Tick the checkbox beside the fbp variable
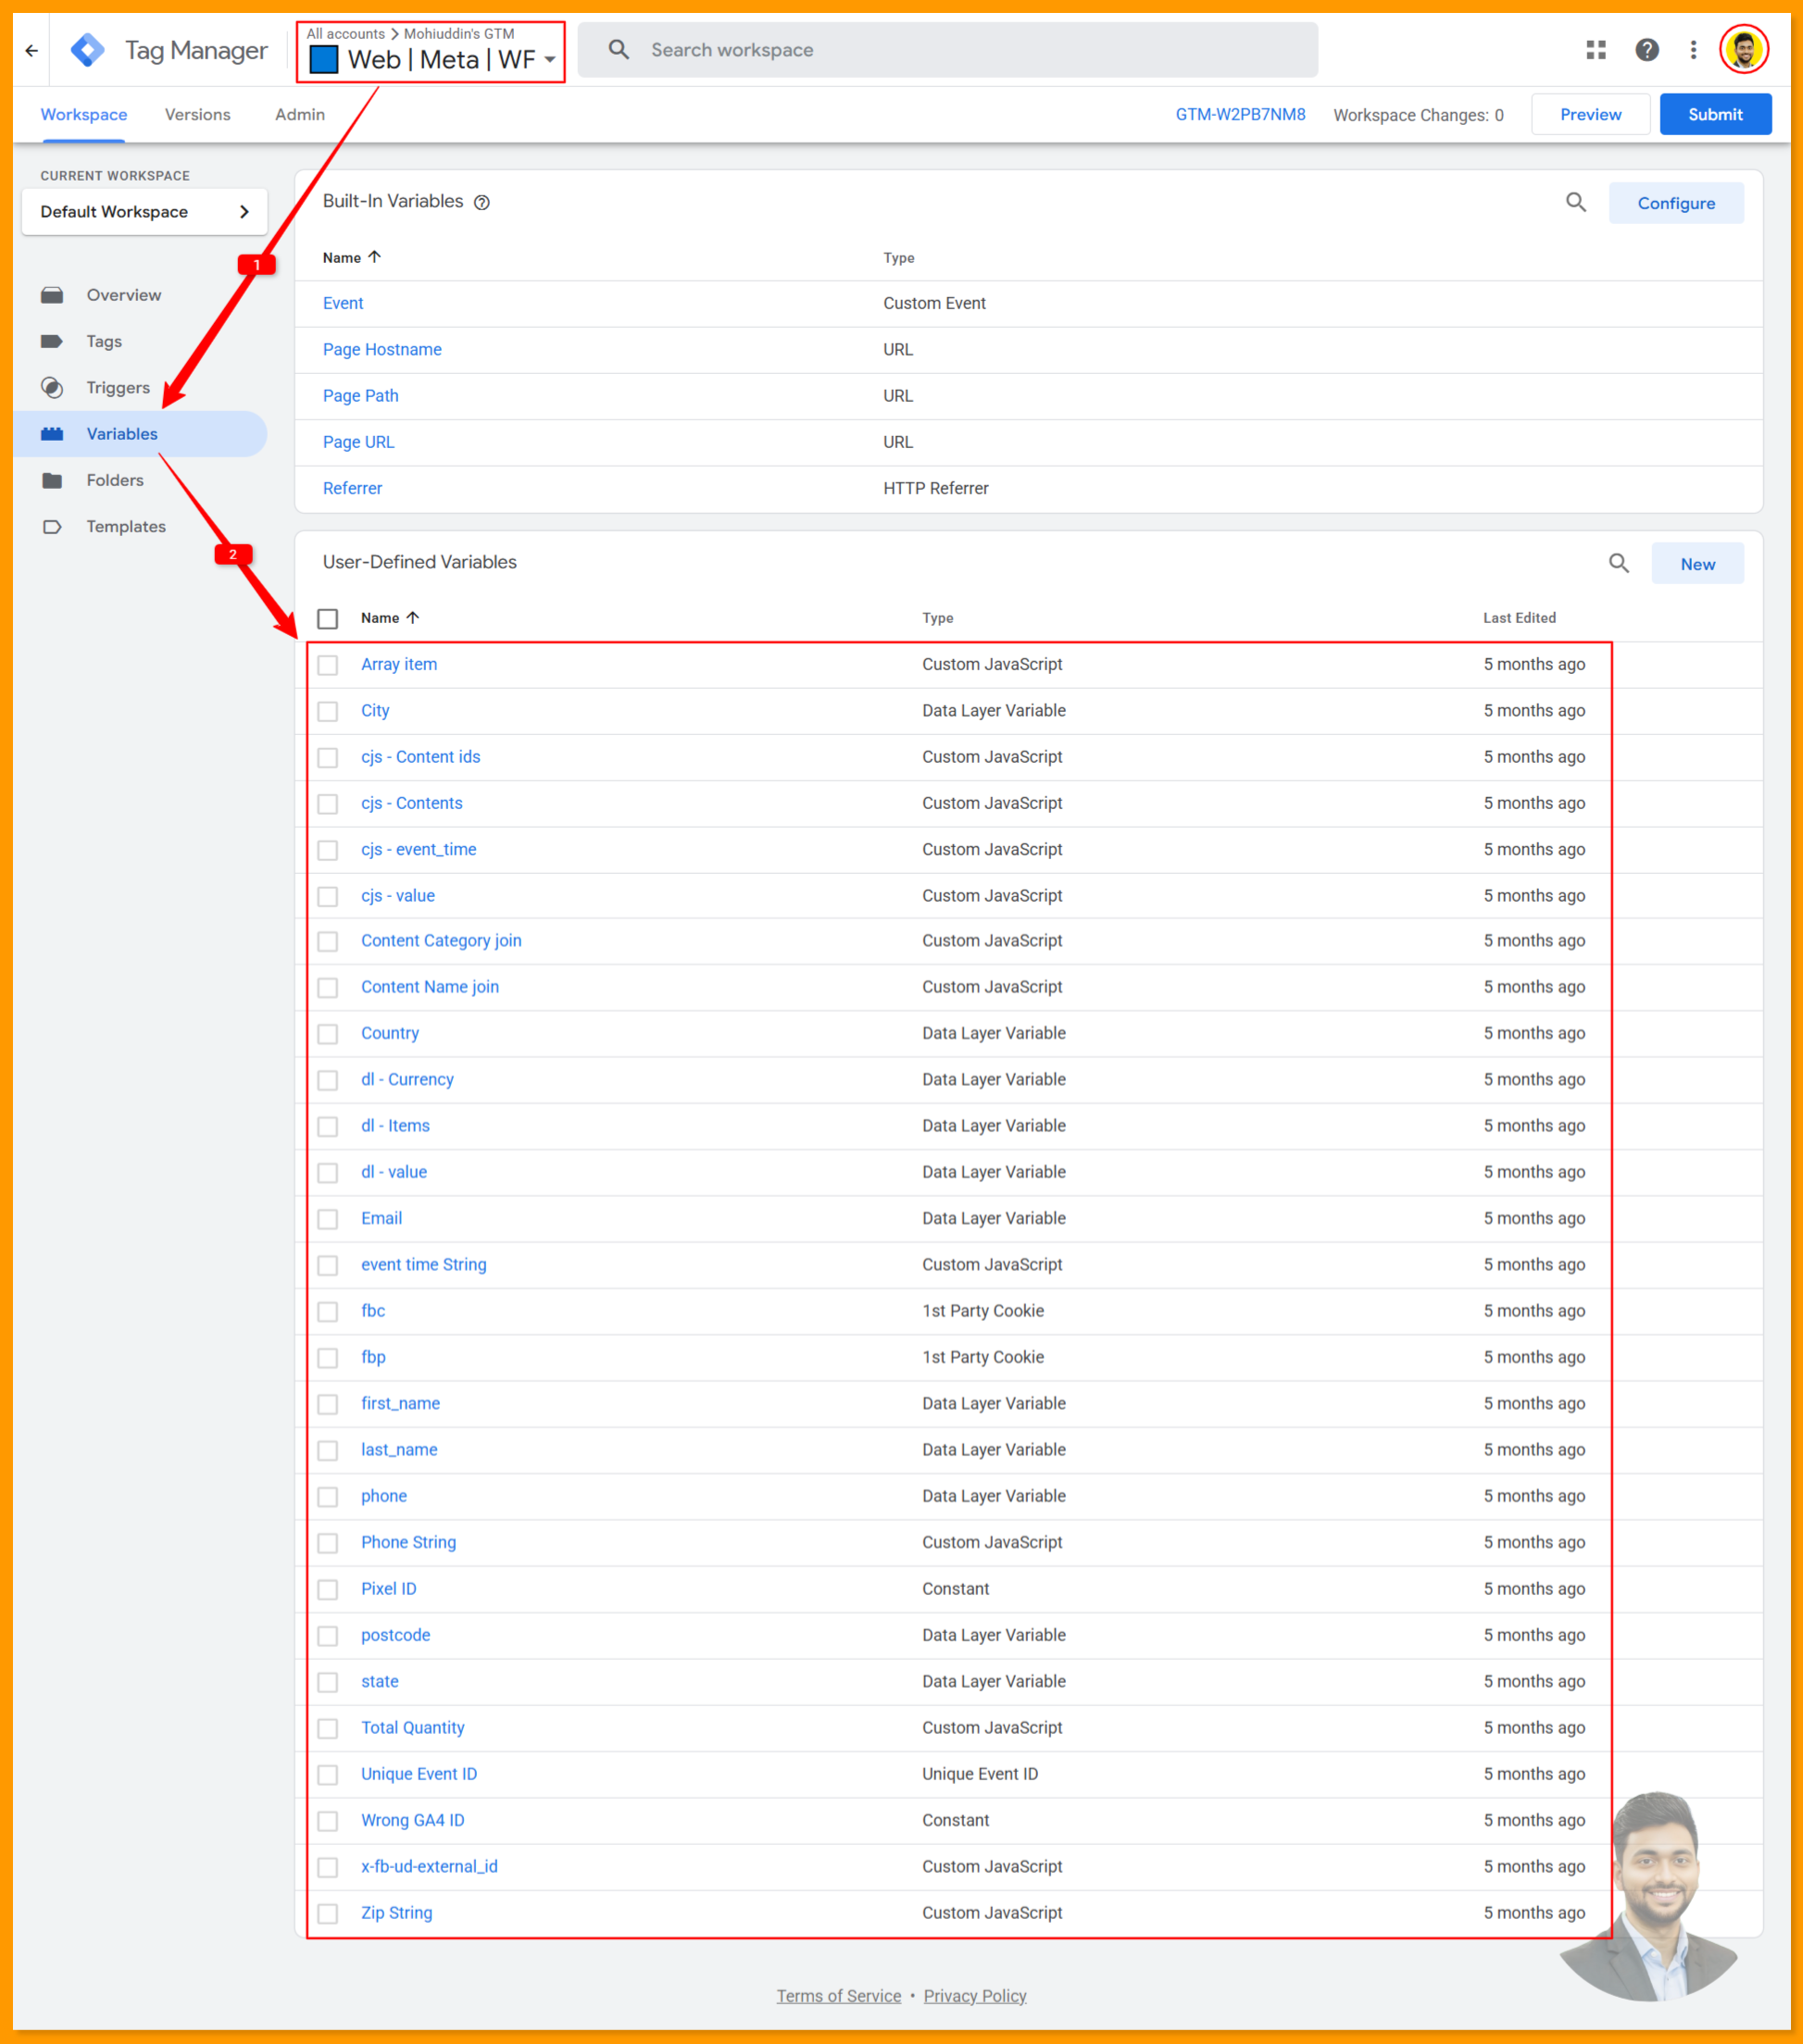Viewport: 1803px width, 2044px height. tap(327, 1357)
